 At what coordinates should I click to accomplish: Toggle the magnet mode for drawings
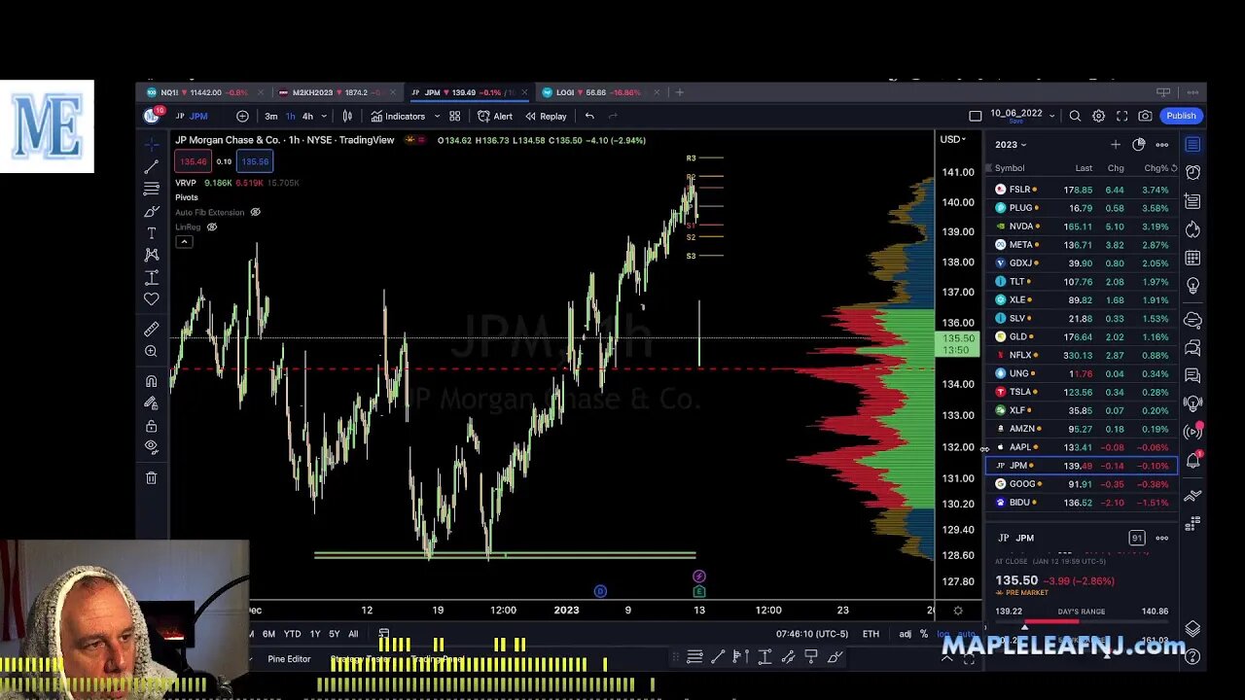pos(152,381)
